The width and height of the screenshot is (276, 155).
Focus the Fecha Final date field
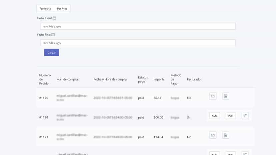[138, 43]
